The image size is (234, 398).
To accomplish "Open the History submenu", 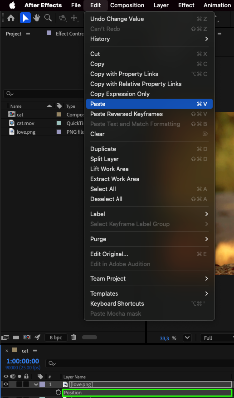I will pyautogui.click(x=149, y=39).
